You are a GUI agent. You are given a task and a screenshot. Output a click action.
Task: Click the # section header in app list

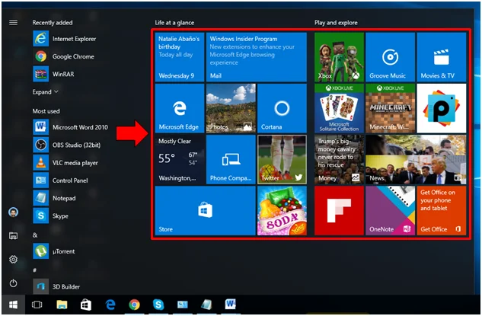(35, 270)
